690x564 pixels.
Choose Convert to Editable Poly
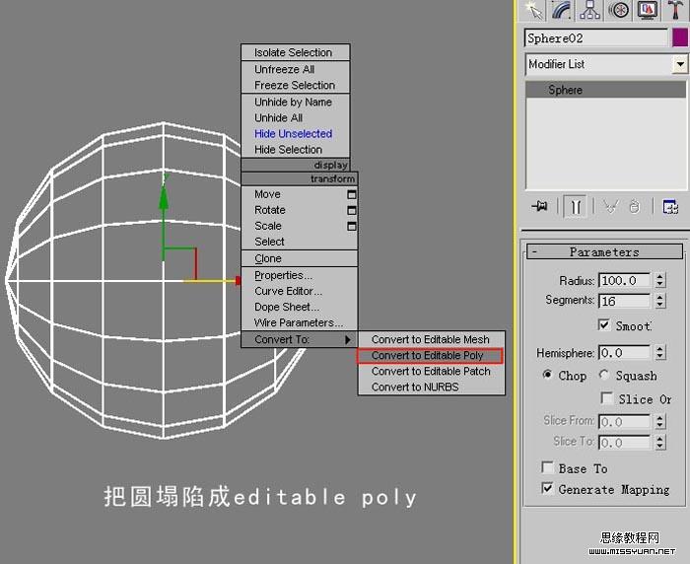click(430, 356)
